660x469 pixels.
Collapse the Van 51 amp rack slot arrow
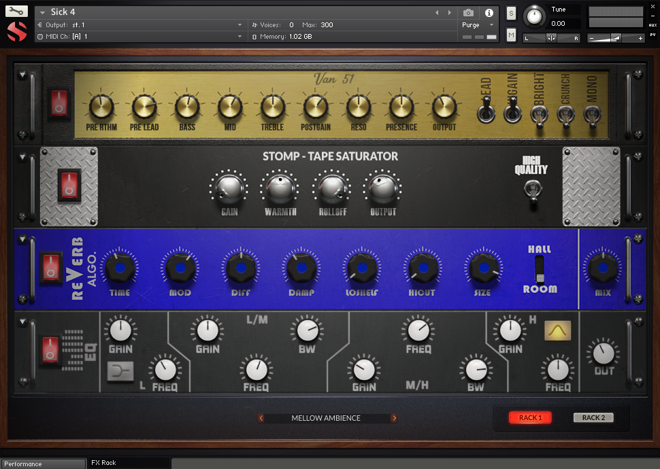[x=22, y=75]
